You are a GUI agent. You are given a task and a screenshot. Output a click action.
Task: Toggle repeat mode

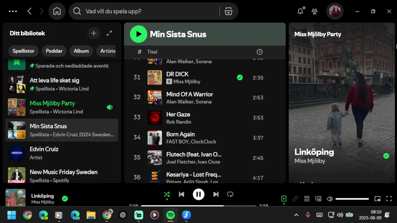coord(230,195)
